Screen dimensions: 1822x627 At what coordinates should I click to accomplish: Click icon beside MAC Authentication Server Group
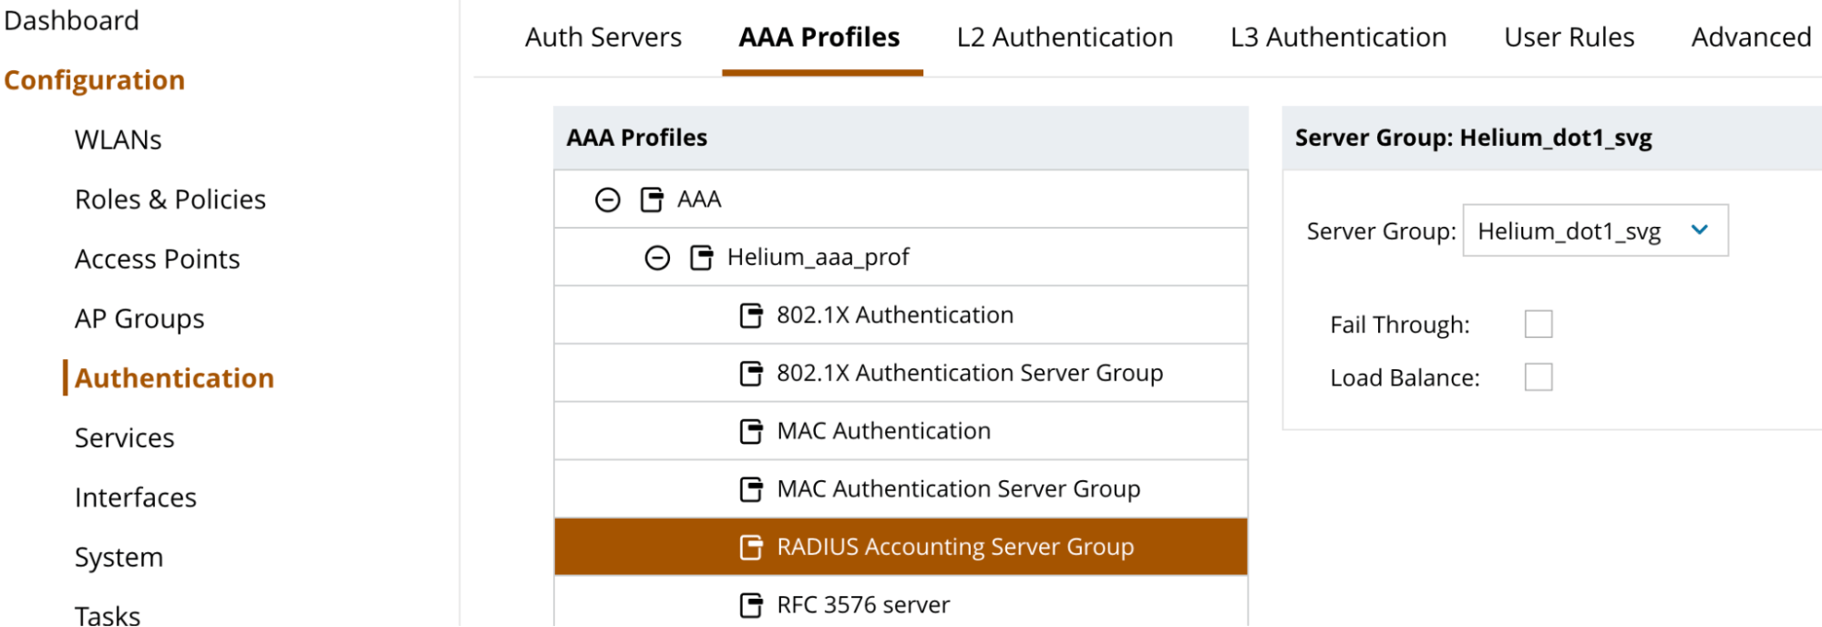(x=751, y=489)
